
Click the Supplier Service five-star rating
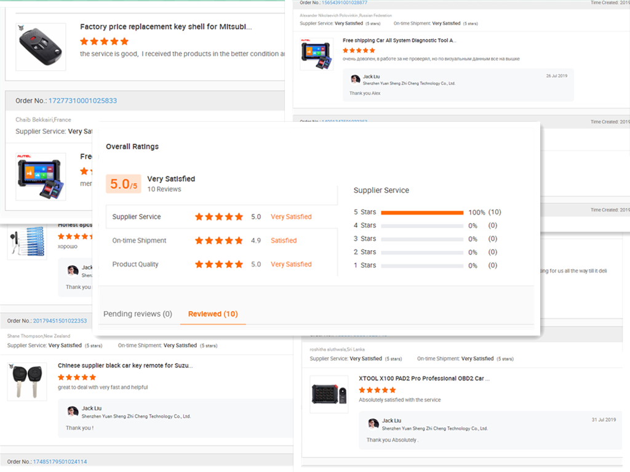coord(219,217)
